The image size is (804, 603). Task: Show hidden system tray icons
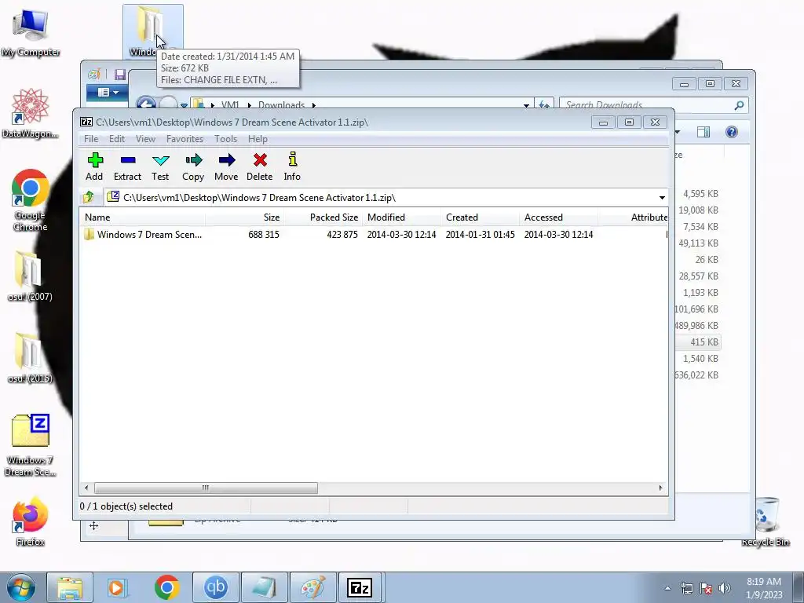[x=667, y=588]
